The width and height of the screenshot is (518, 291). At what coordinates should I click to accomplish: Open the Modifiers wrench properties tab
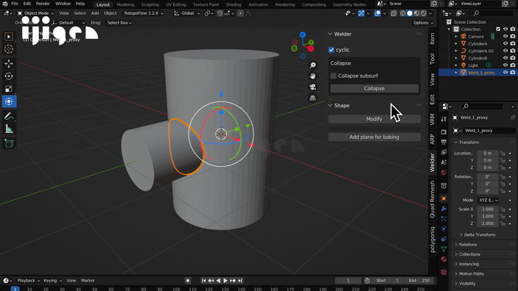[x=444, y=209]
